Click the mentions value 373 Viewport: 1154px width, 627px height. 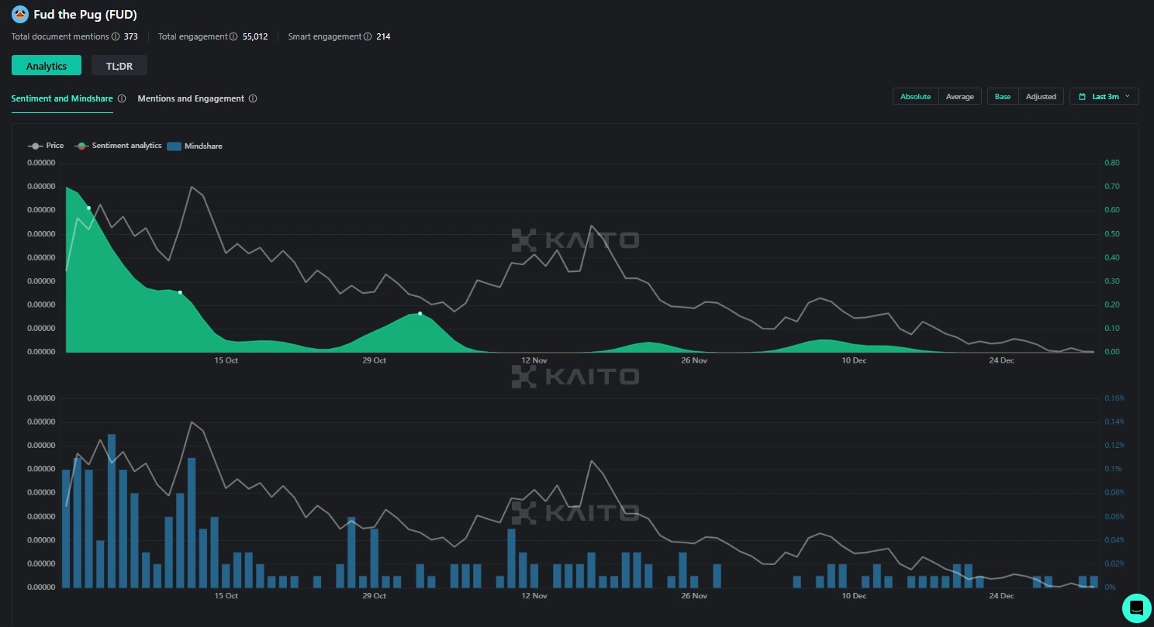tap(131, 36)
